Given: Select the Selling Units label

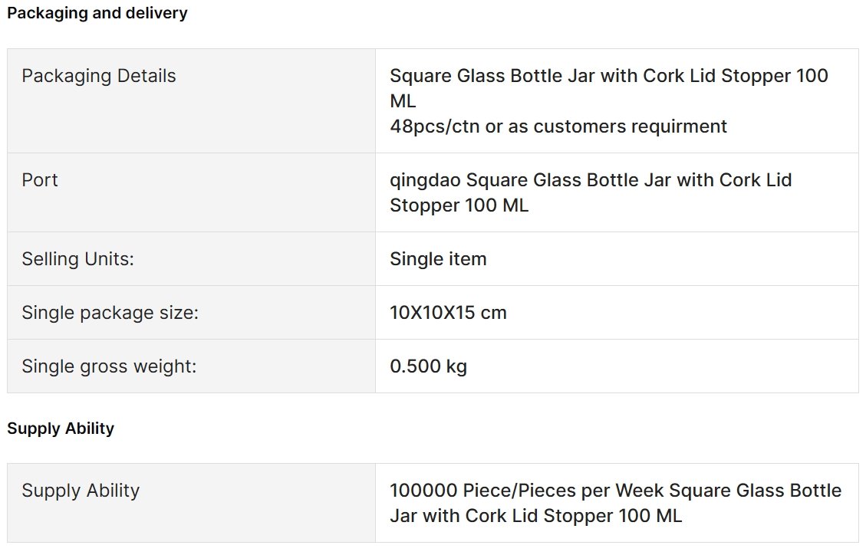Looking at the screenshot, I should [78, 259].
